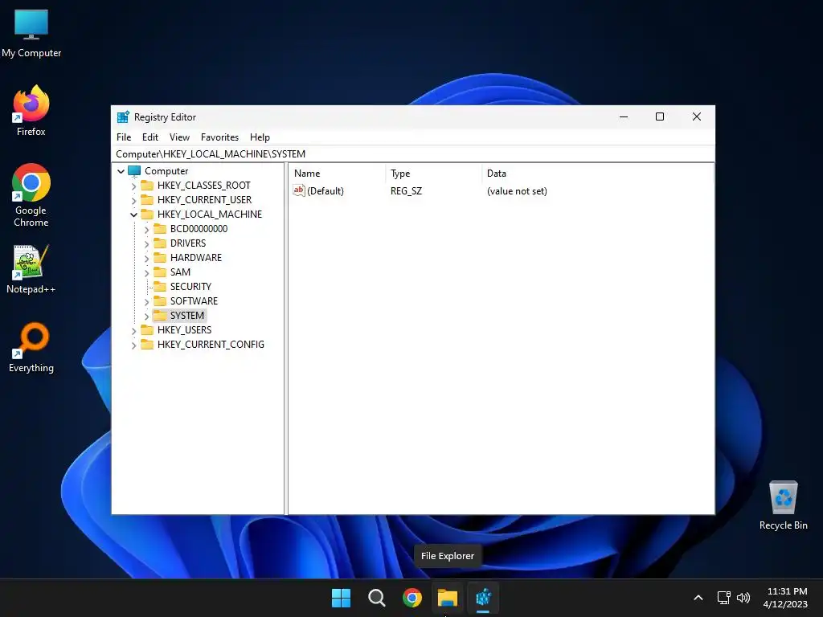This screenshot has width=823, height=617.
Task: Click the (value not set) data cell
Action: 517,191
